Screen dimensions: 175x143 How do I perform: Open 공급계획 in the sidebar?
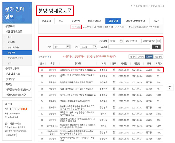tap(17, 26)
